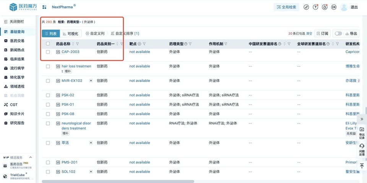Tick the checkbox for 萃活
This screenshot has height=183, width=367.
48,143
